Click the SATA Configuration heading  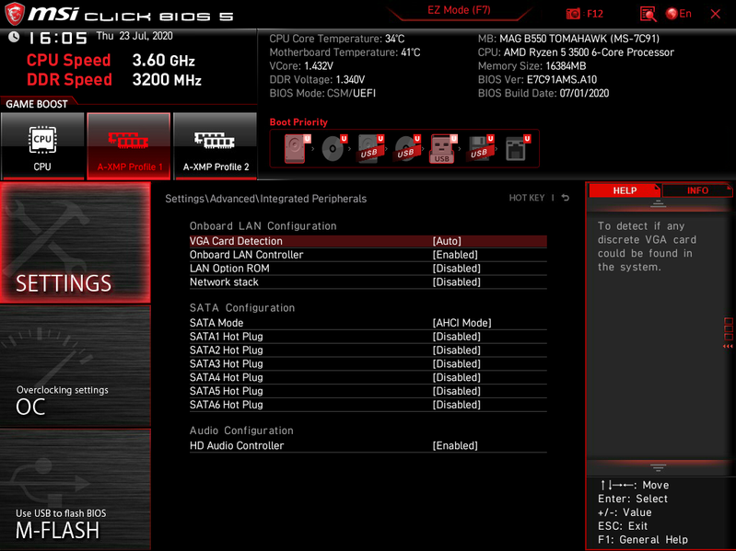click(242, 308)
